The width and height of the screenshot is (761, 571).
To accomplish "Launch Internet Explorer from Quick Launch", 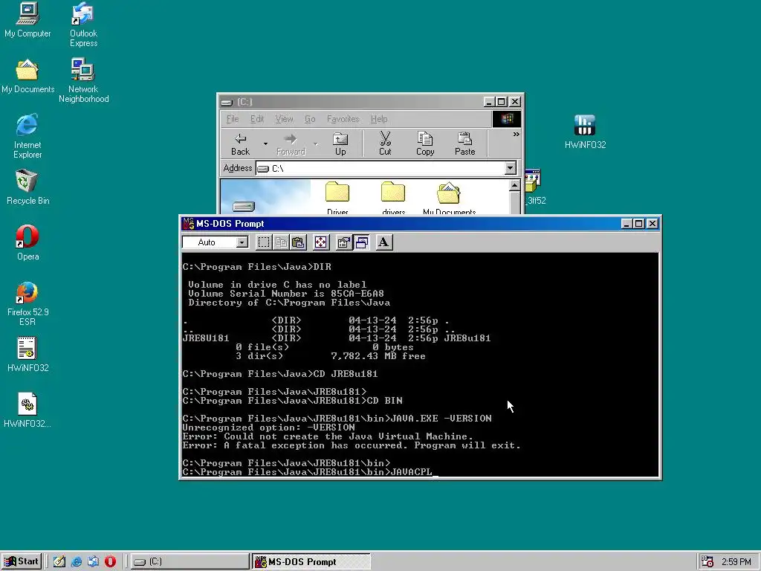I will point(77,561).
